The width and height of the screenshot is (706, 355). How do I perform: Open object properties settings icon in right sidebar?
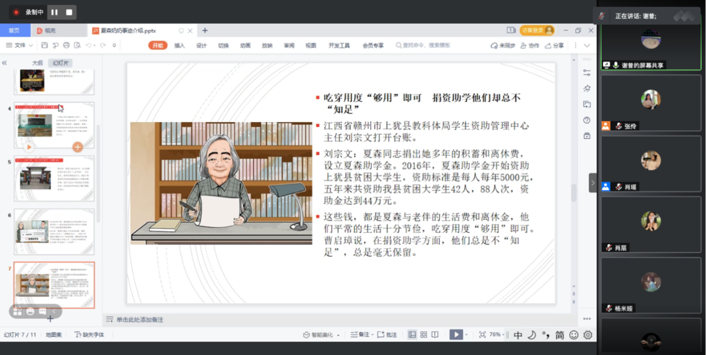tap(587, 73)
